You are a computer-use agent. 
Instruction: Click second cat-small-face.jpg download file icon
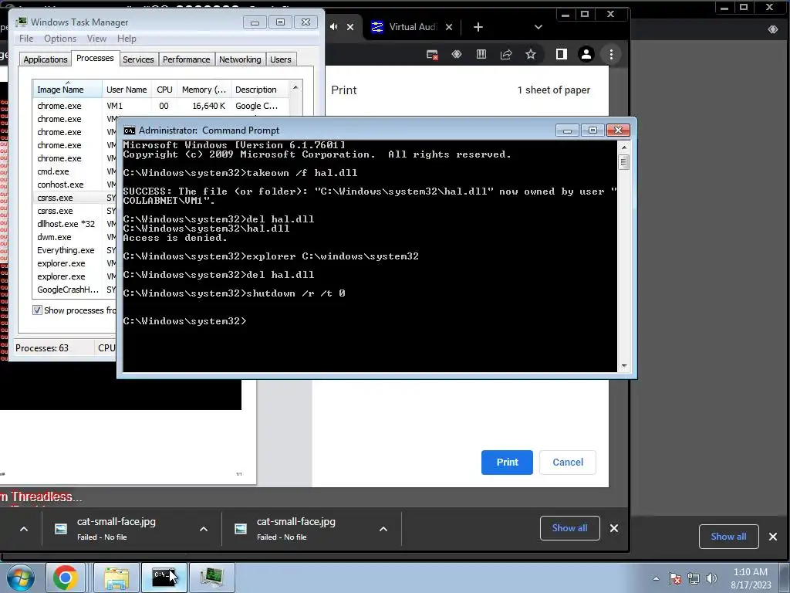(x=241, y=528)
